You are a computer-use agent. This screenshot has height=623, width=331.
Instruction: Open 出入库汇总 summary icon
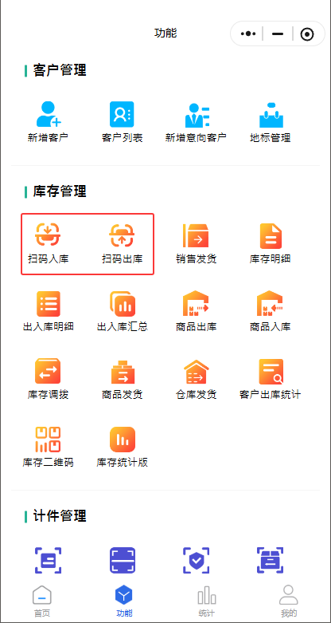coord(123,304)
